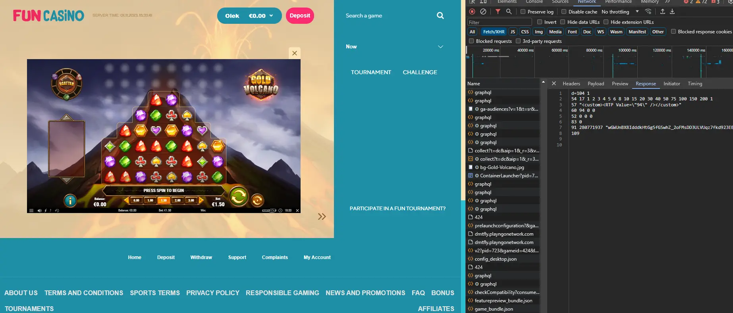Viewport: 733px width, 313px height.
Task: Filter requests by Img type
Action: (x=539, y=32)
